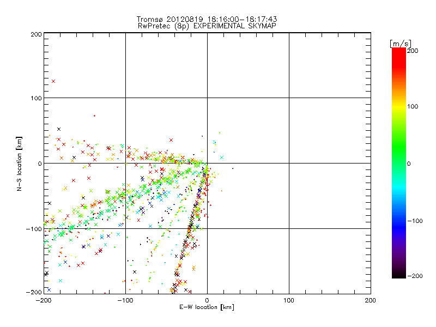Click the '-200' label on the colorbar
Image resolution: width=436 pixels, height=327 pixels.
tap(415, 276)
